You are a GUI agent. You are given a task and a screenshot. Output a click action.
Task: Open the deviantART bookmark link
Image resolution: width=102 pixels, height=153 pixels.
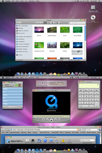tap(55, 132)
